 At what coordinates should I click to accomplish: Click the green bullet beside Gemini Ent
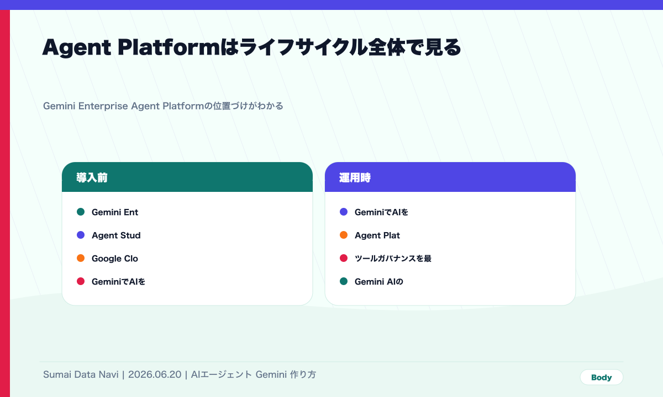(81, 212)
